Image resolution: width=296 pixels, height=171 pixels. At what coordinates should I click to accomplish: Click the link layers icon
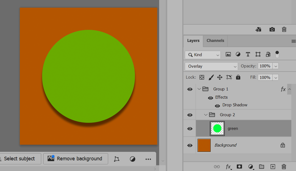217,167
